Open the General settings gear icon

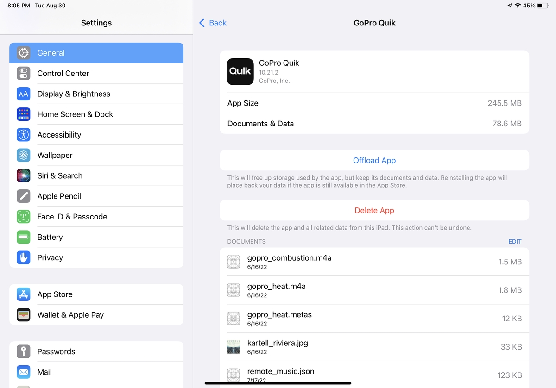click(23, 53)
